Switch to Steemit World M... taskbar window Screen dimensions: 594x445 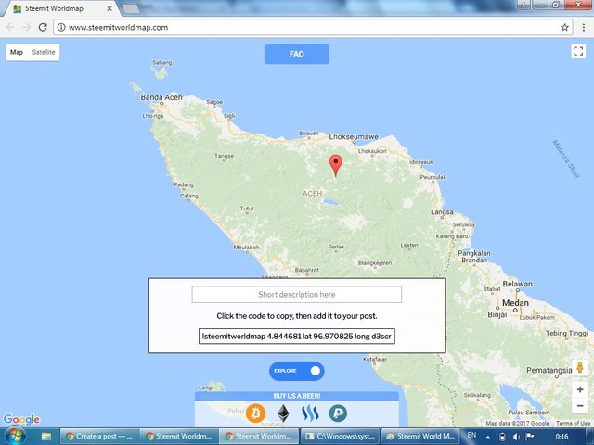(x=420, y=437)
